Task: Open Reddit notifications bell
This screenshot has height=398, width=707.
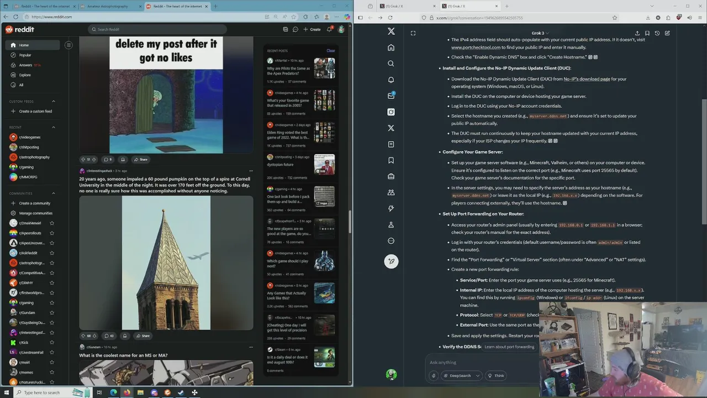Action: point(329,29)
